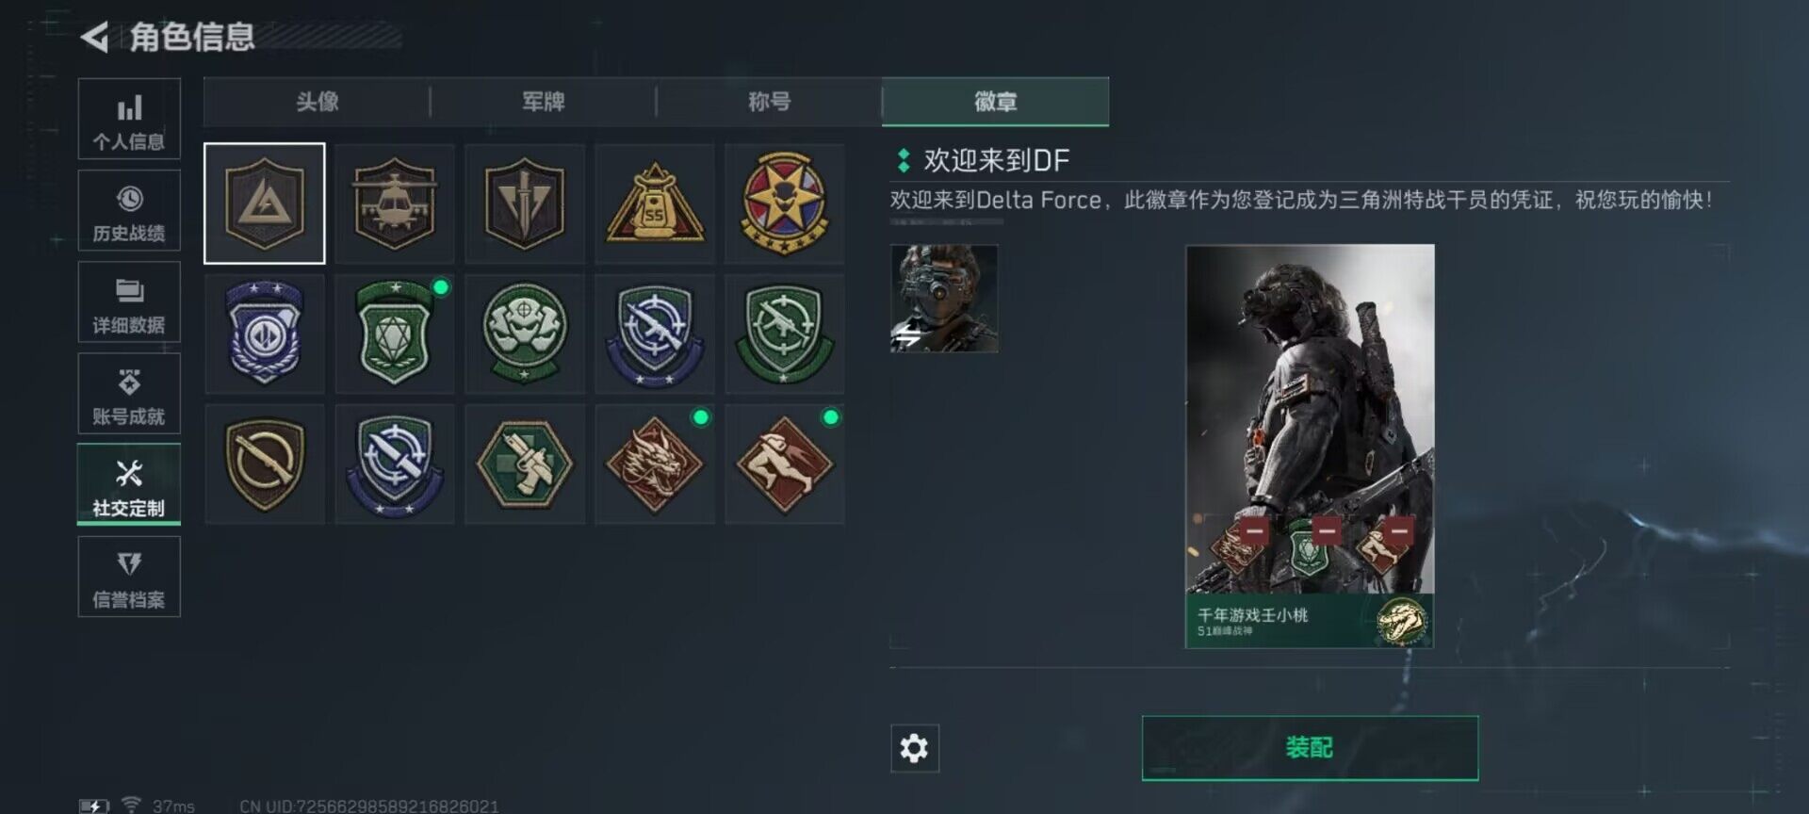Choose the dagger shield badge
The width and height of the screenshot is (1809, 814).
[525, 203]
